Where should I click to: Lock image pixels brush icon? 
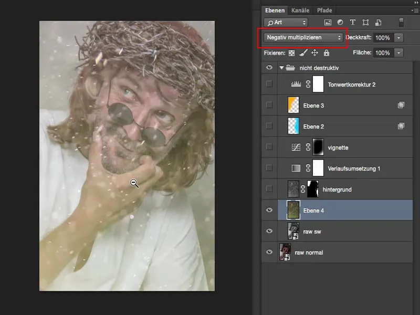(x=303, y=53)
